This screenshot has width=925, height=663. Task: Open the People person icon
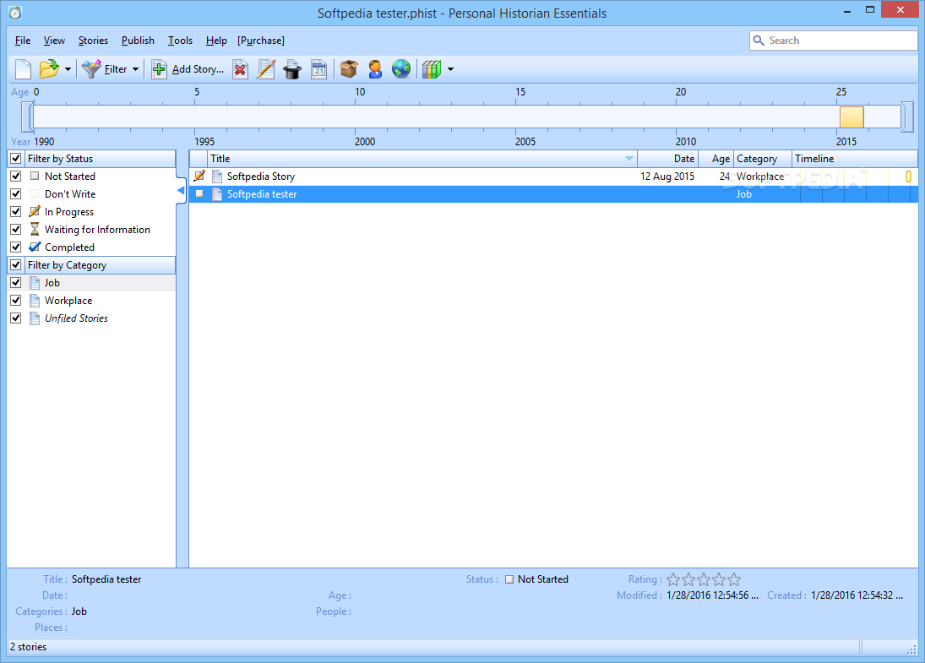click(374, 69)
